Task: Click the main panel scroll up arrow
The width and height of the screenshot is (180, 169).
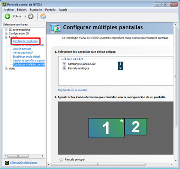Action: (x=175, y=25)
